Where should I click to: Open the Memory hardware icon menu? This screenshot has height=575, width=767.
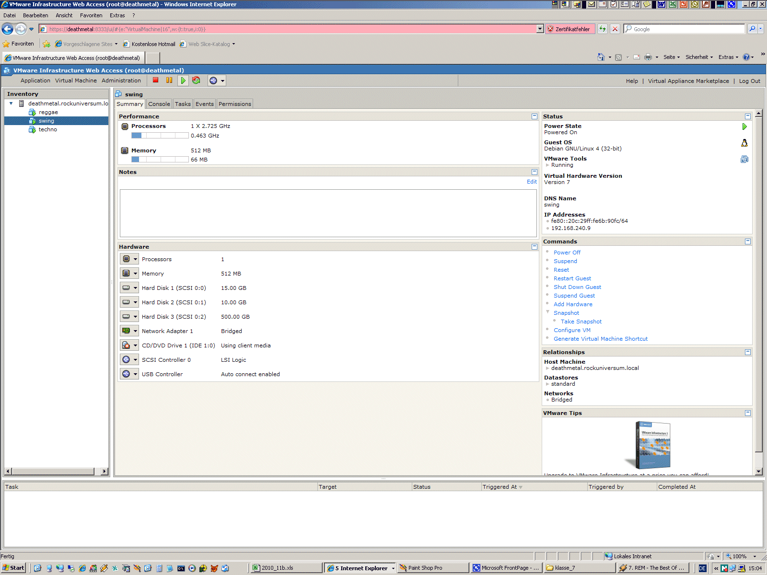click(x=129, y=274)
